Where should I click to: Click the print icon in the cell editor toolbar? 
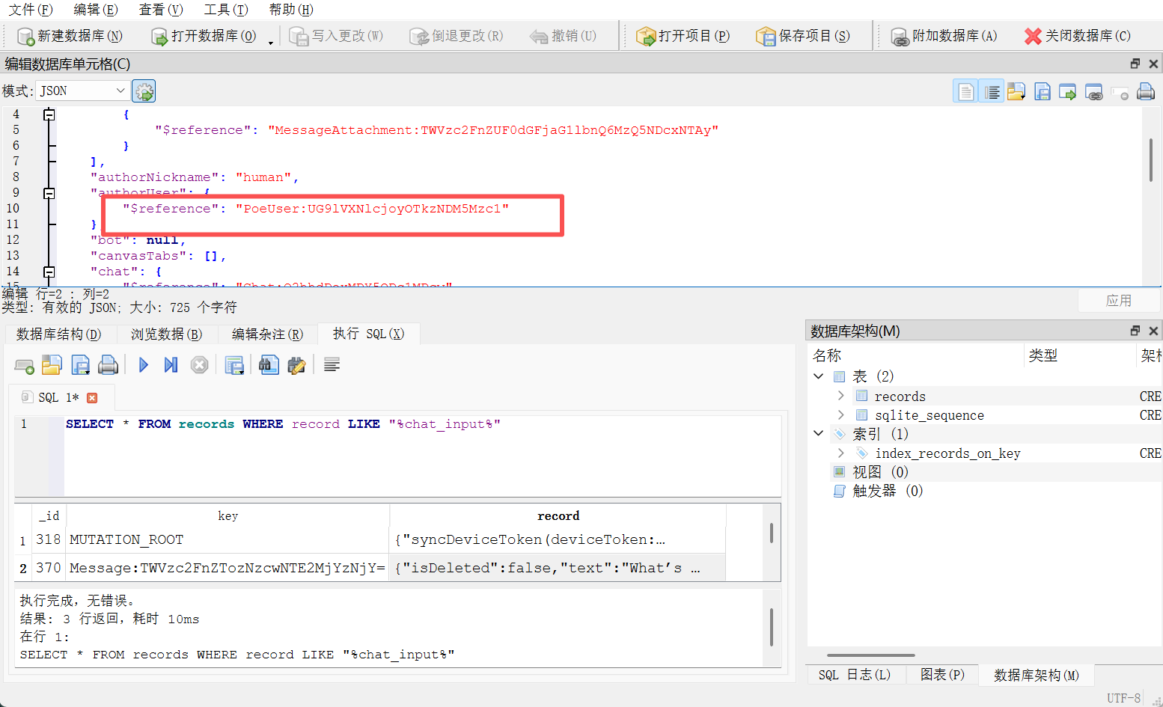coord(1146,91)
